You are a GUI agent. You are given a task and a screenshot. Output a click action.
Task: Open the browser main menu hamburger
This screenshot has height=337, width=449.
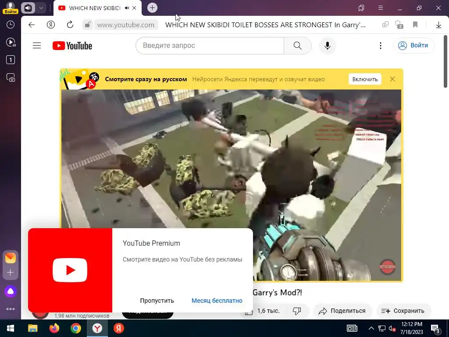[x=381, y=8]
